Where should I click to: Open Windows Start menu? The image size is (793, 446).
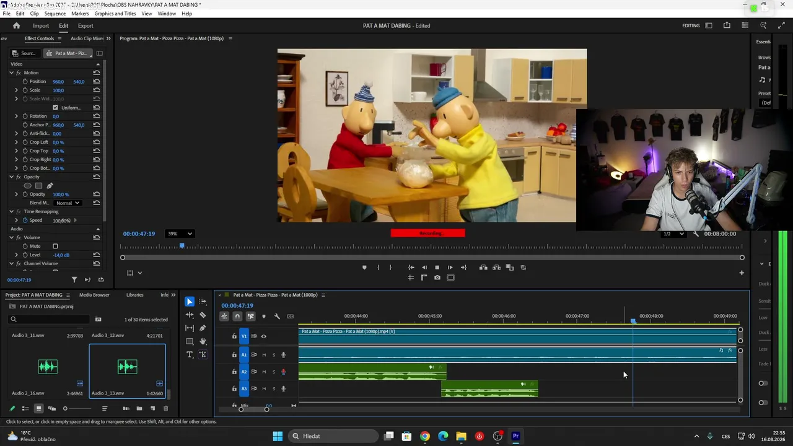click(x=278, y=436)
